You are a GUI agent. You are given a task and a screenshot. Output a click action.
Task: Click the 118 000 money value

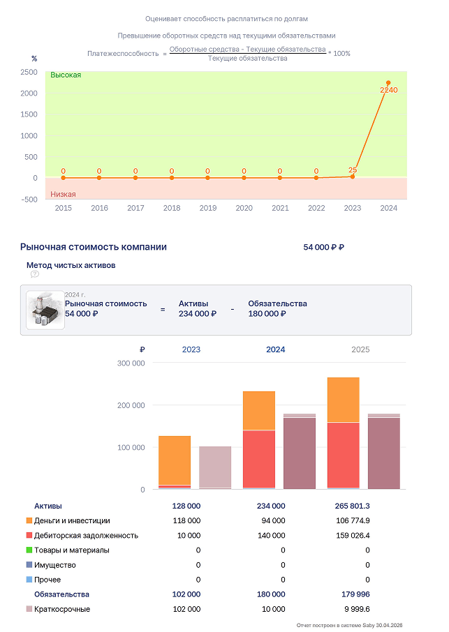tap(186, 520)
